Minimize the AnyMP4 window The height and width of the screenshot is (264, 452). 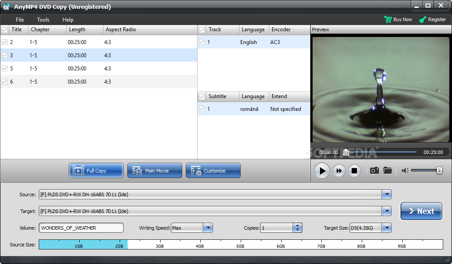click(x=416, y=5)
